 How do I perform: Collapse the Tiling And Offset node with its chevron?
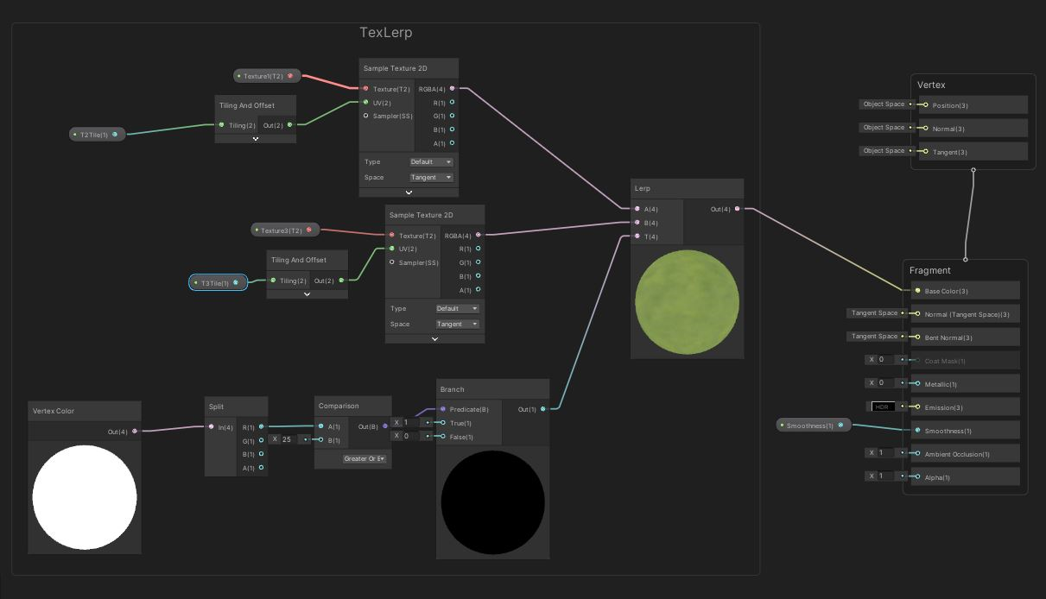click(x=255, y=136)
